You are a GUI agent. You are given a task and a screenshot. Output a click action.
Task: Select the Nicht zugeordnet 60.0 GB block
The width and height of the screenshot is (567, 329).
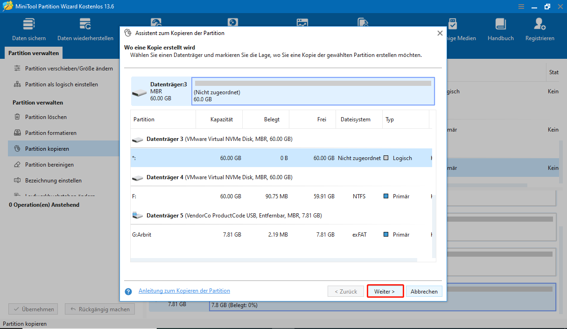(x=313, y=91)
